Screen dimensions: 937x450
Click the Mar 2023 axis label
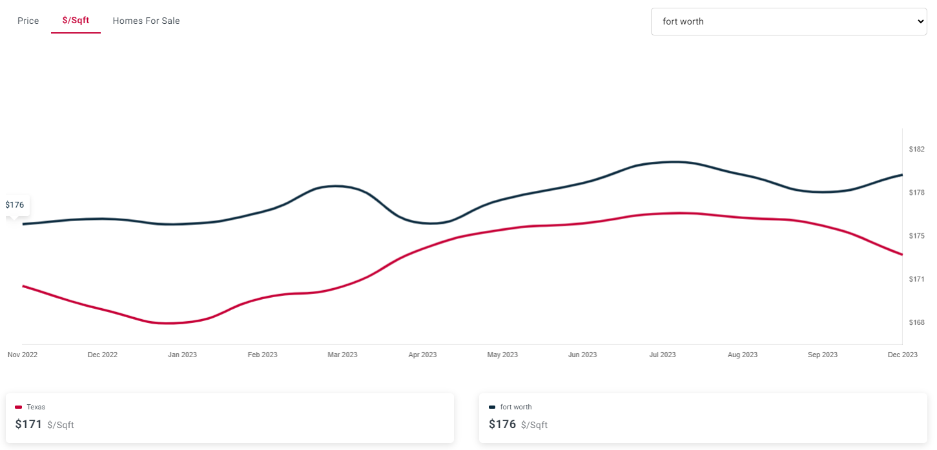[x=342, y=355]
